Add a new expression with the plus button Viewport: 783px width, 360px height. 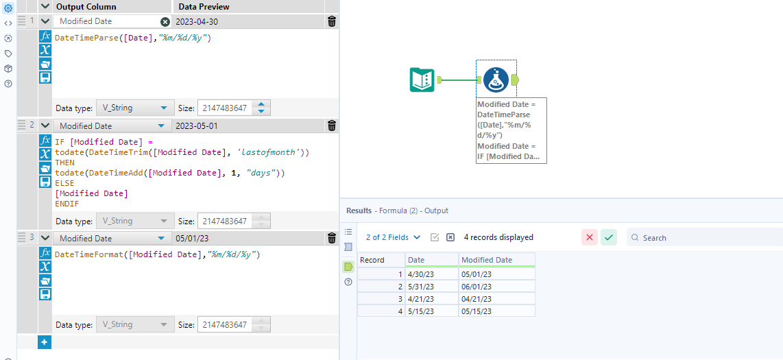[x=45, y=341]
